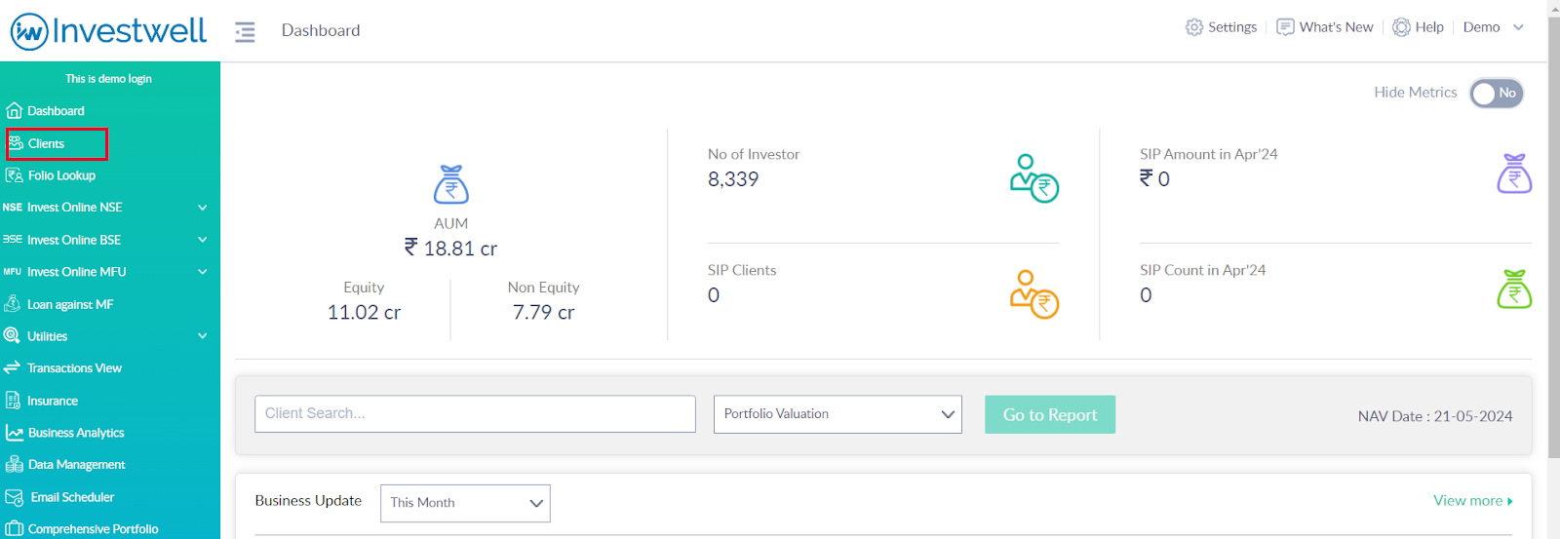Click the Clients people icon in sidebar

pyautogui.click(x=16, y=143)
